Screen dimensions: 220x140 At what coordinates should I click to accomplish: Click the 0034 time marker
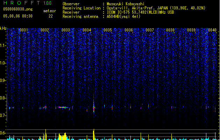[87, 30]
